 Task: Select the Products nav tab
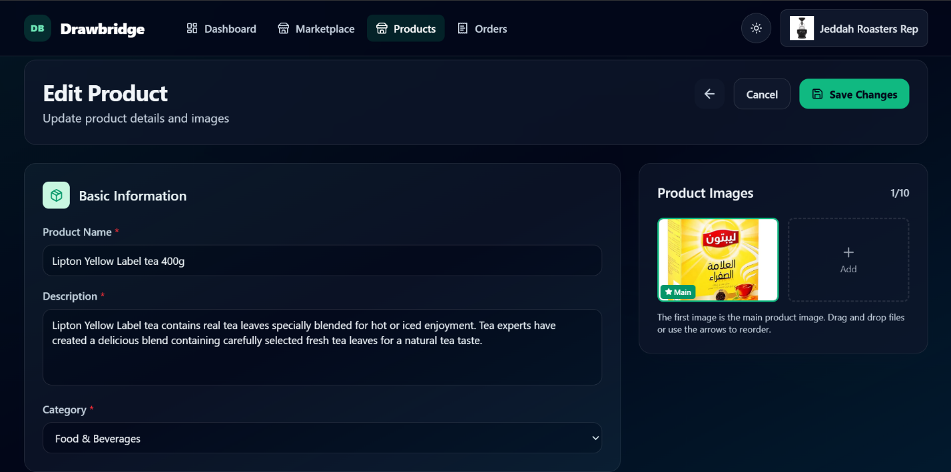point(406,29)
